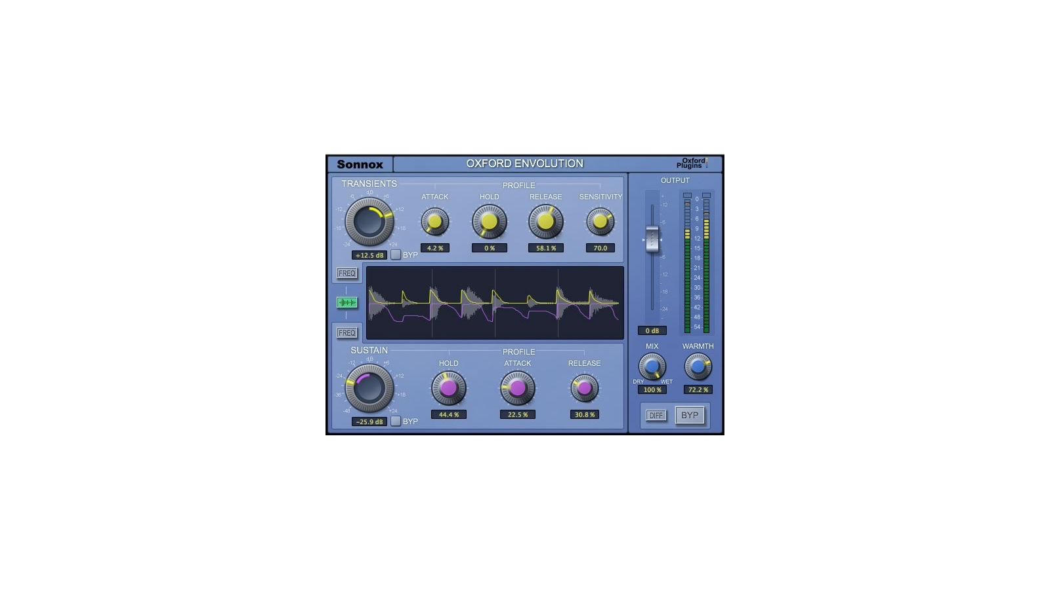The image size is (1050, 590).
Task: Click the Transients +12.5 dB value field
Action: (369, 256)
